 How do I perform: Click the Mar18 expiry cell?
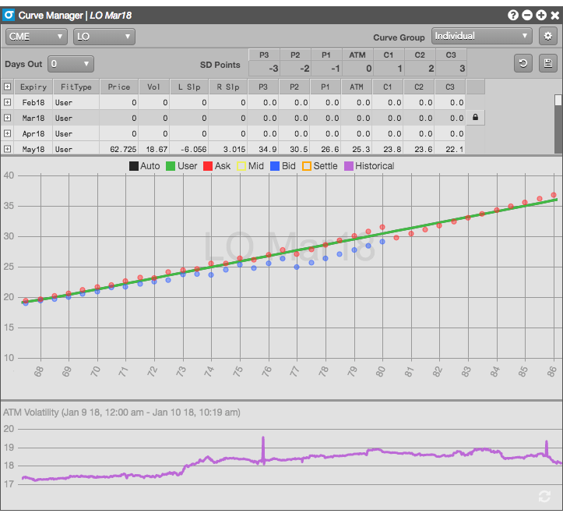click(33, 118)
